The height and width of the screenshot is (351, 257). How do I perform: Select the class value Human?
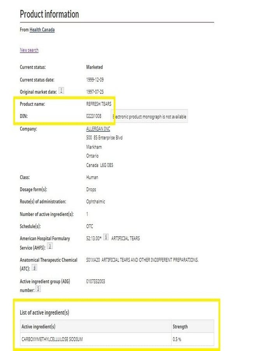pyautogui.click(x=92, y=177)
